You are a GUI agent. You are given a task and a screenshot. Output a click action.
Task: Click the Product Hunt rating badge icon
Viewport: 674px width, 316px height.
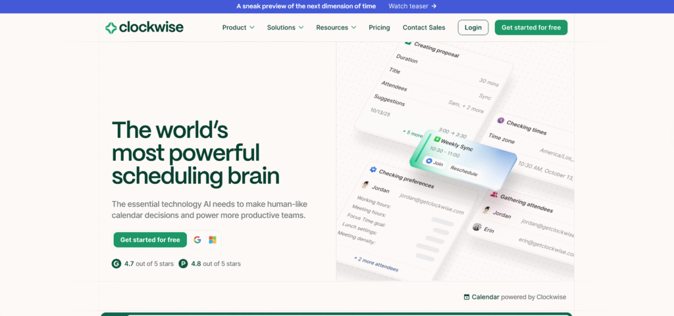pyautogui.click(x=184, y=263)
